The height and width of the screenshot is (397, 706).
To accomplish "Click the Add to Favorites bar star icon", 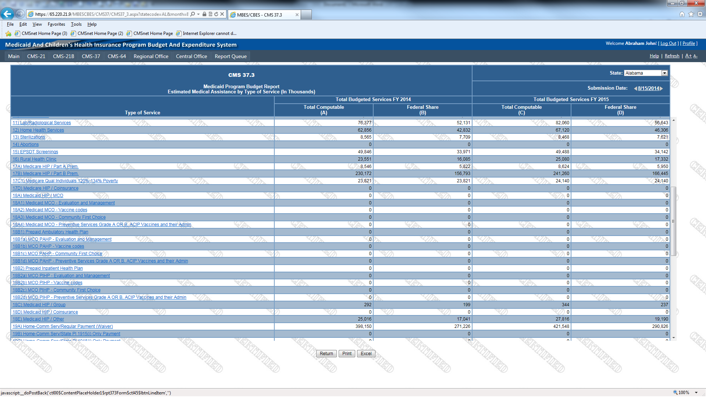I will coord(8,33).
